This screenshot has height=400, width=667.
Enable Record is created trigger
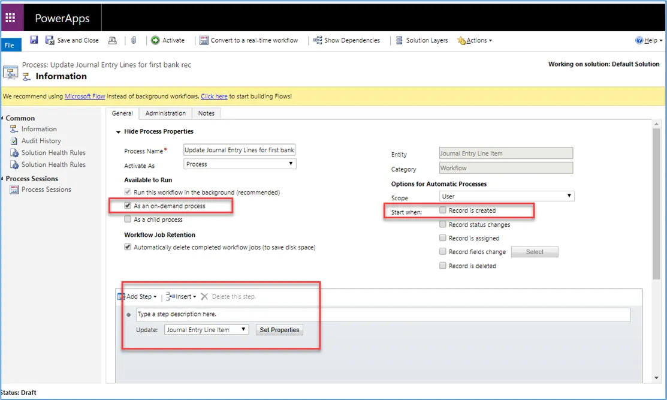(443, 210)
